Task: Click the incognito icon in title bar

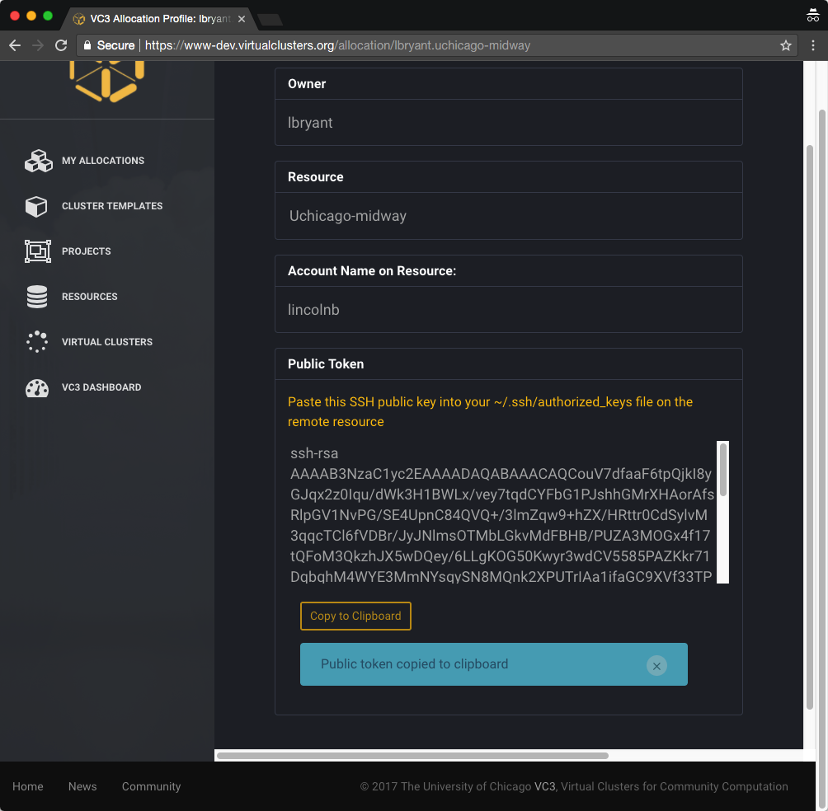Action: 812,16
